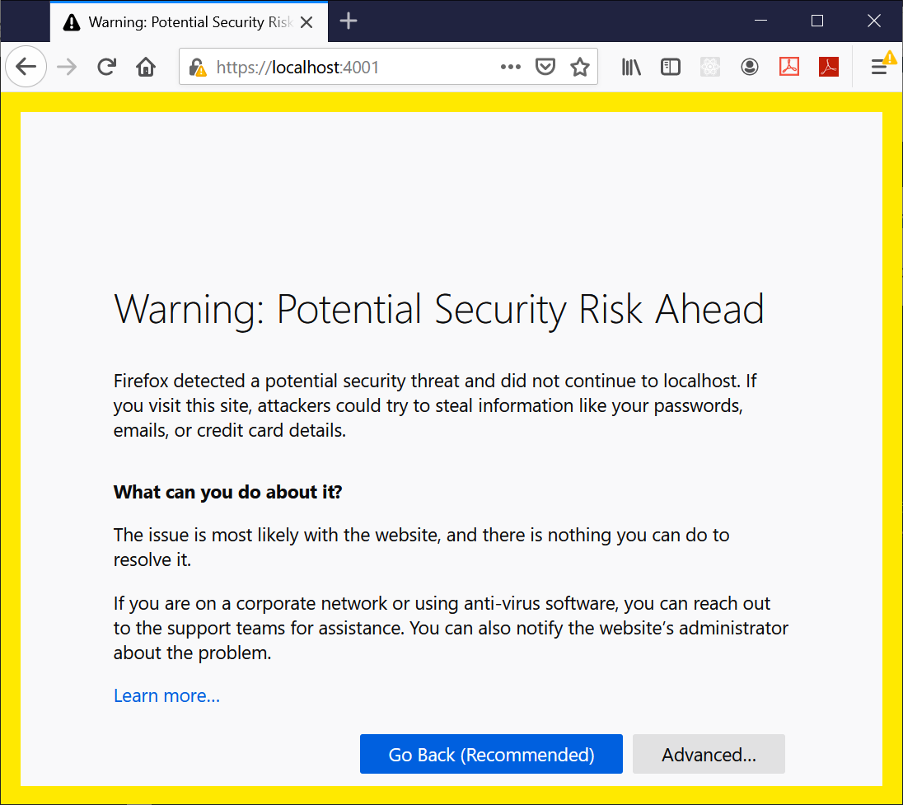Viewport: 903px width, 805px height.
Task: Expand the Advanced… error details
Action: click(x=709, y=755)
